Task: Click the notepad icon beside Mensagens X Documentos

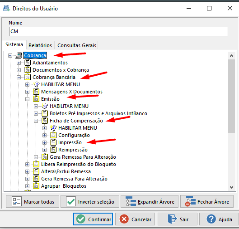Action: pos(36,92)
